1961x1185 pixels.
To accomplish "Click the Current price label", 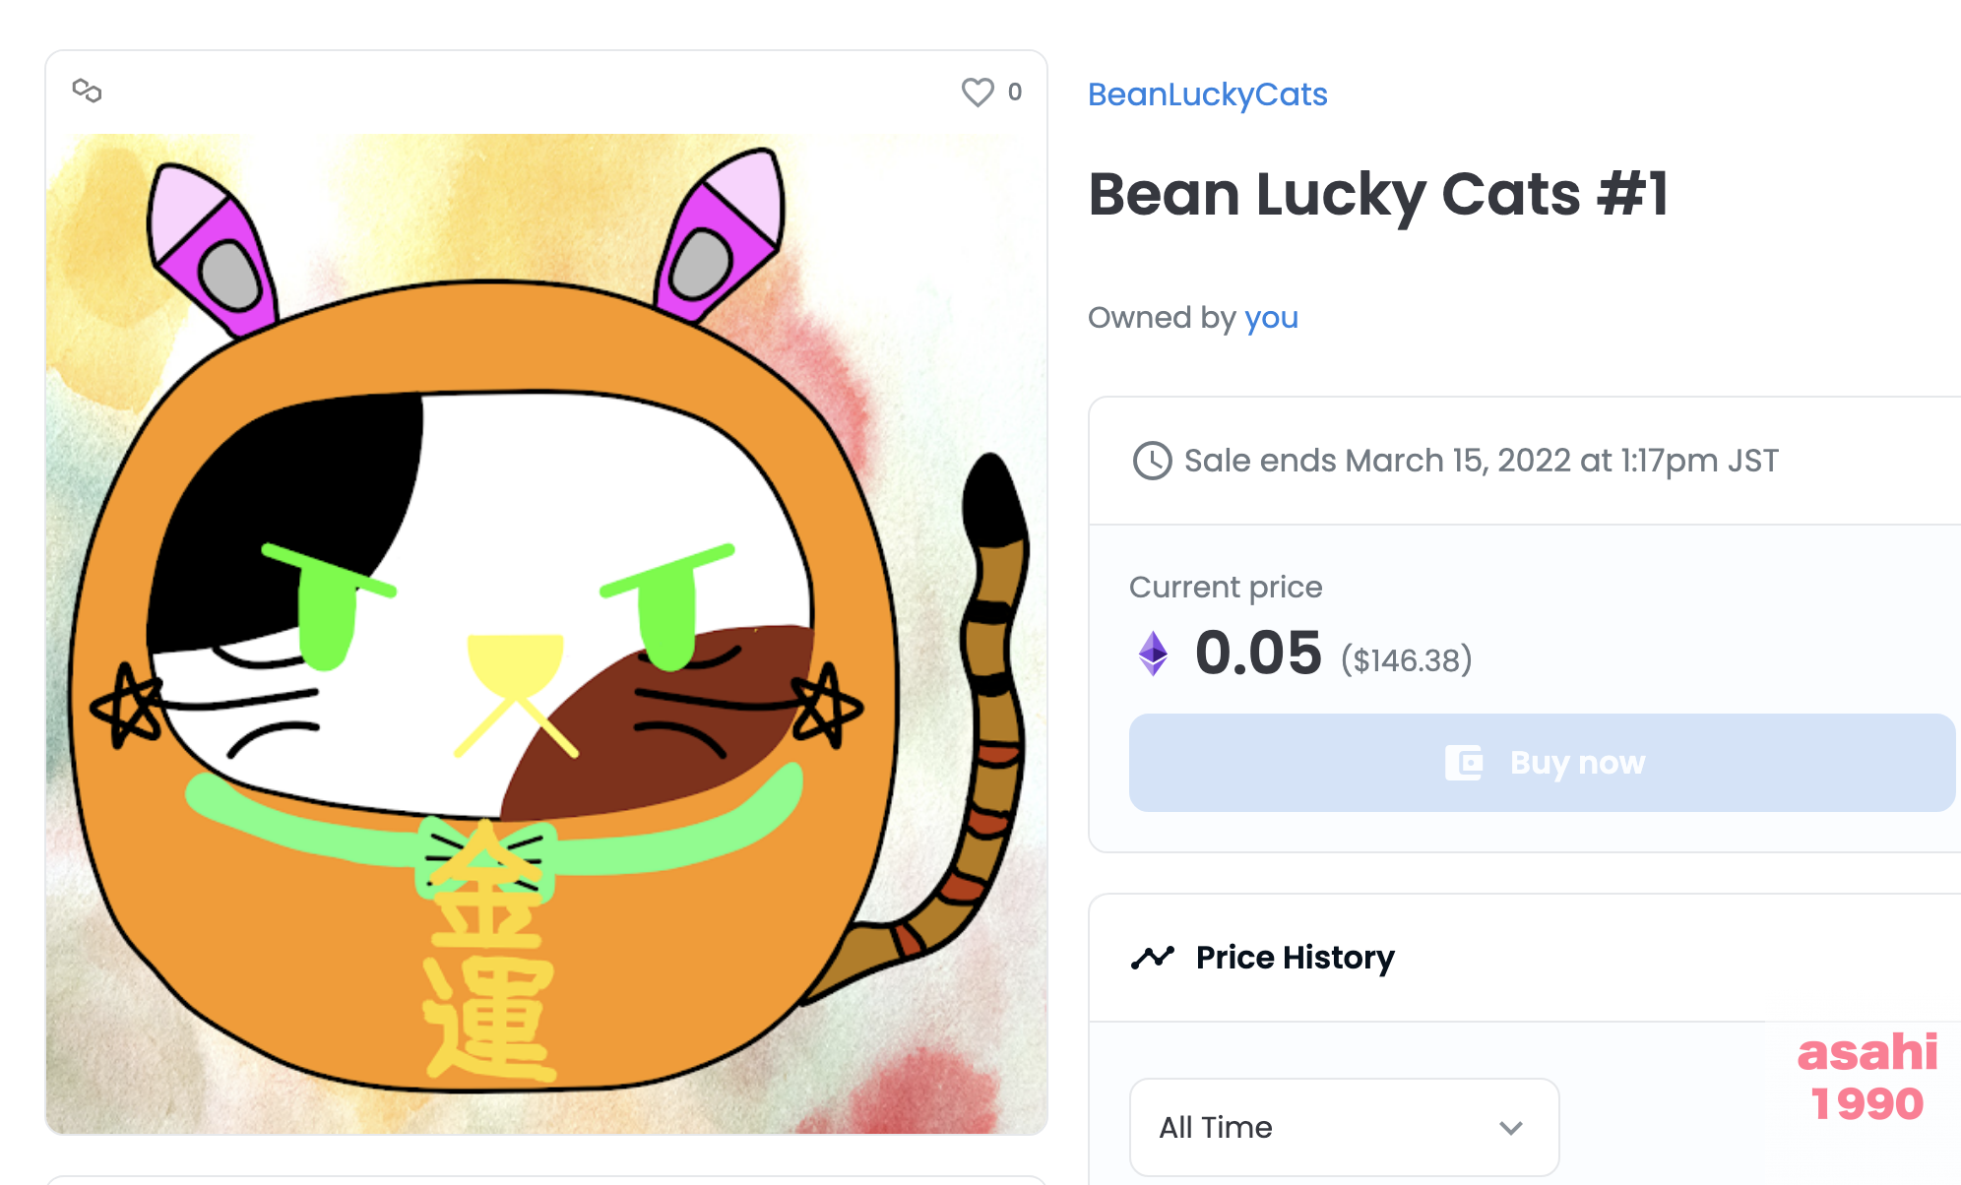I will pos(1226,587).
